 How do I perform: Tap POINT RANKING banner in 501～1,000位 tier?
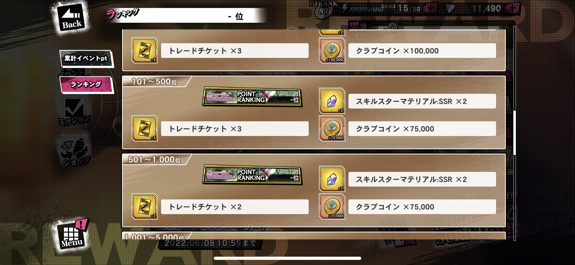tap(252, 175)
